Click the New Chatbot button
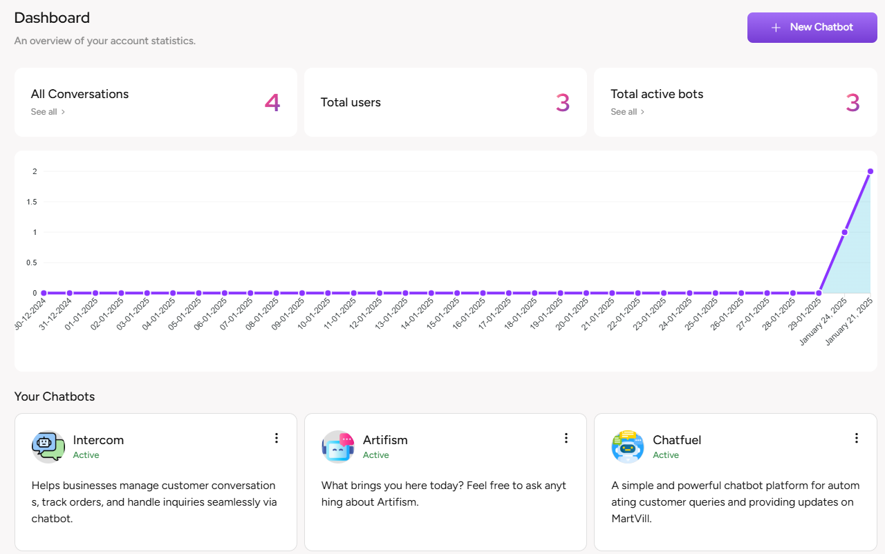Screen dimensions: 885x554 [x=812, y=28]
